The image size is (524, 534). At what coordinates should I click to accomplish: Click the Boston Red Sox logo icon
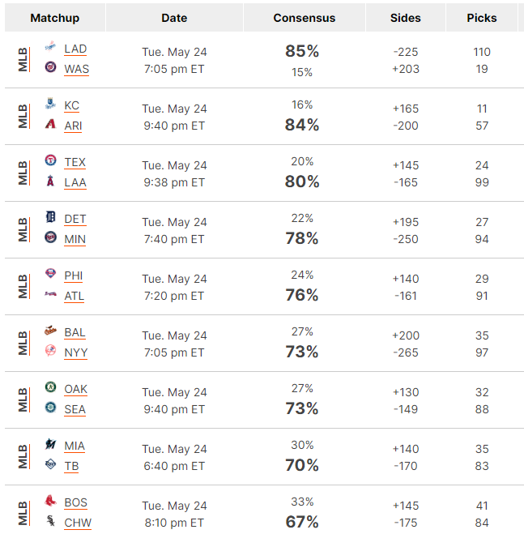pyautogui.click(x=50, y=500)
